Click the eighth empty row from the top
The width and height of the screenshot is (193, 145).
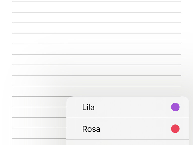pyautogui.click(x=96, y=81)
